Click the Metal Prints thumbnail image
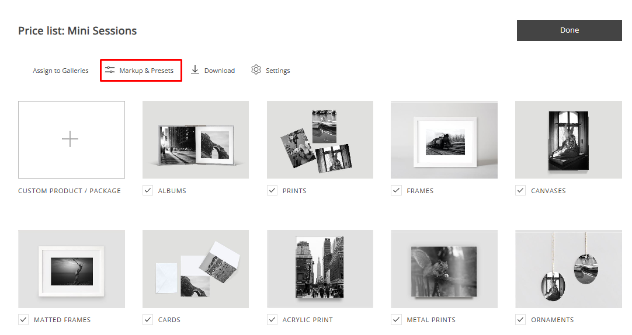 click(x=444, y=268)
